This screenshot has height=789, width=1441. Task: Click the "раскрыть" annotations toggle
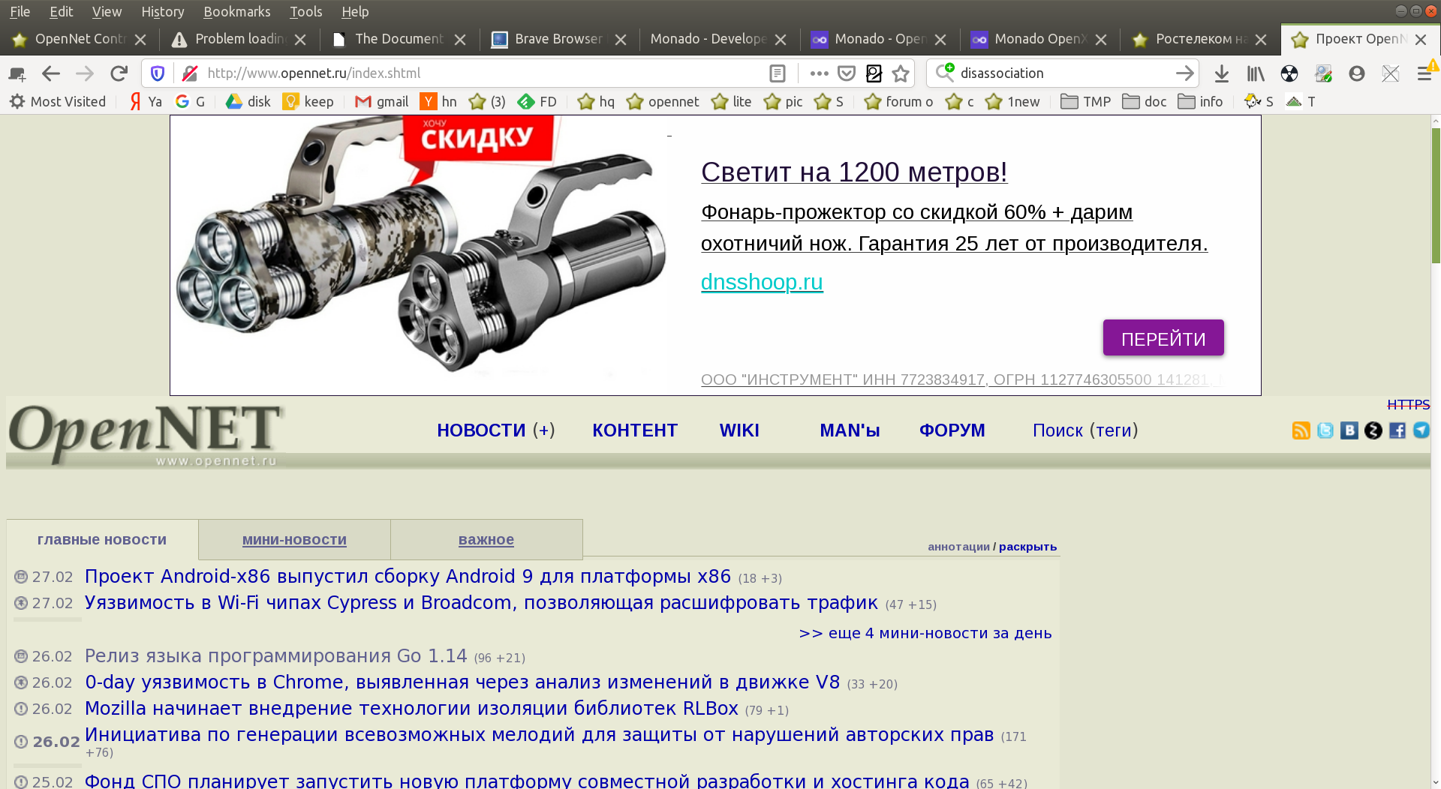point(1027,547)
